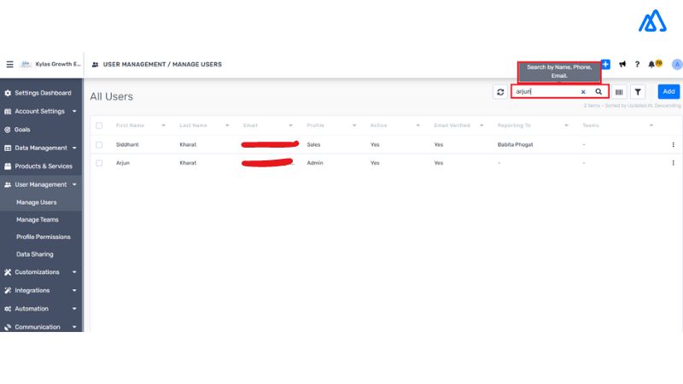Screen dimensions: 683x384
Task: Click the Customizations tools icon
Action: [x=8, y=272]
